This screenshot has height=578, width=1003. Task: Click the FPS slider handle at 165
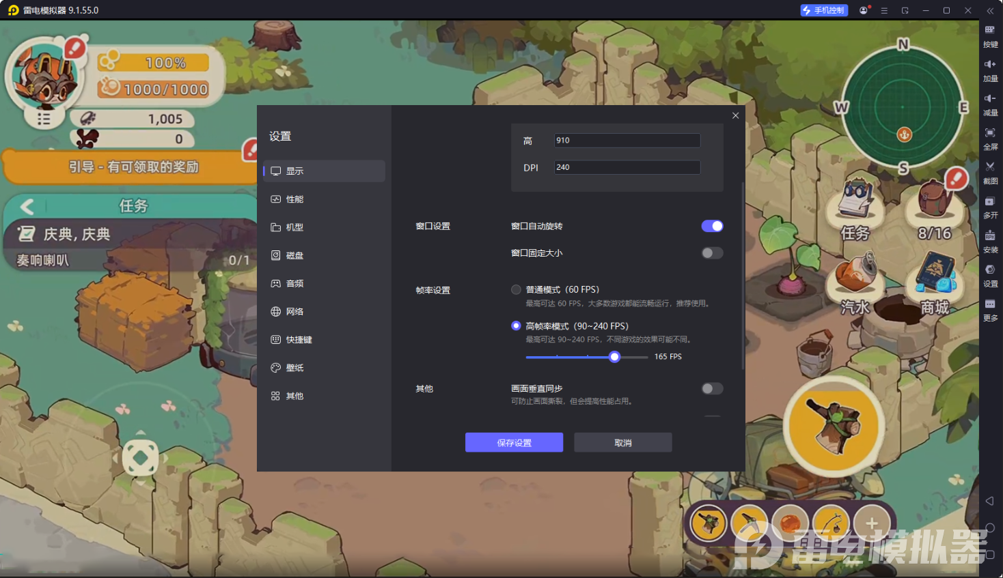[x=614, y=356]
